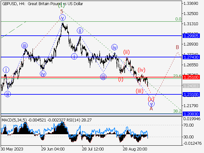Viewport: 204px width, 153px height.
Task: Click the grey current price label 1.24083
Action: coord(191,86)
